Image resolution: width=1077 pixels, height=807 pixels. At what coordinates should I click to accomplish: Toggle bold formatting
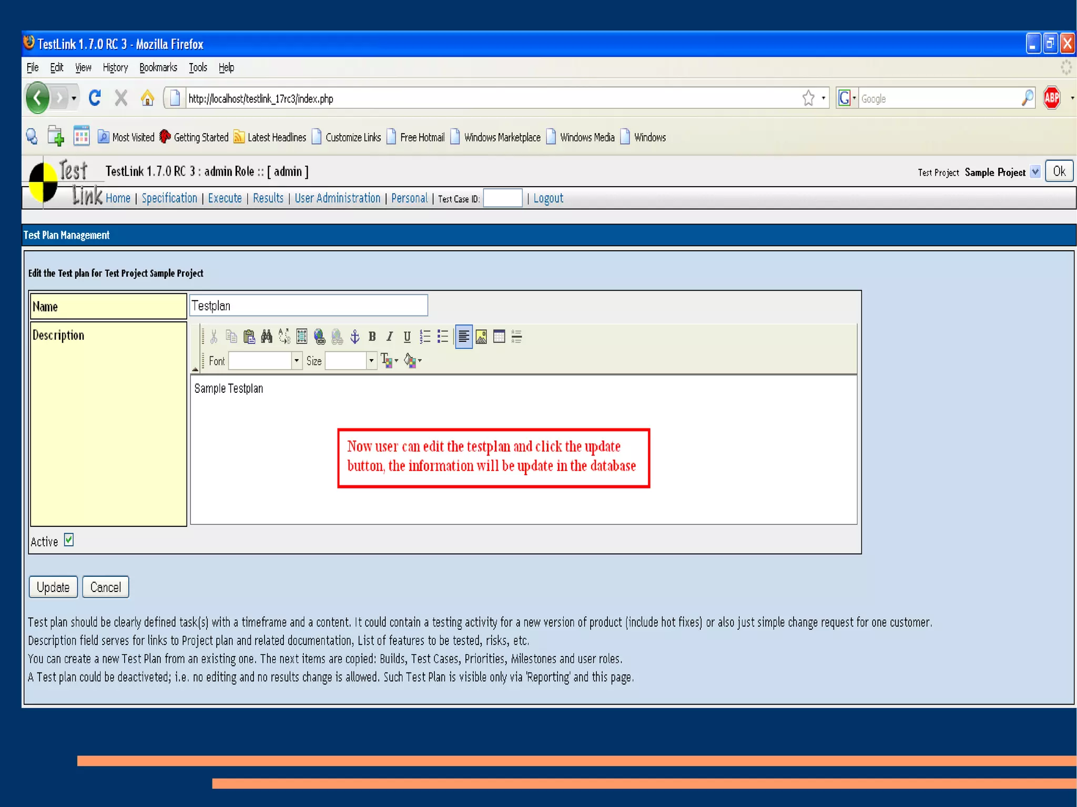372,336
